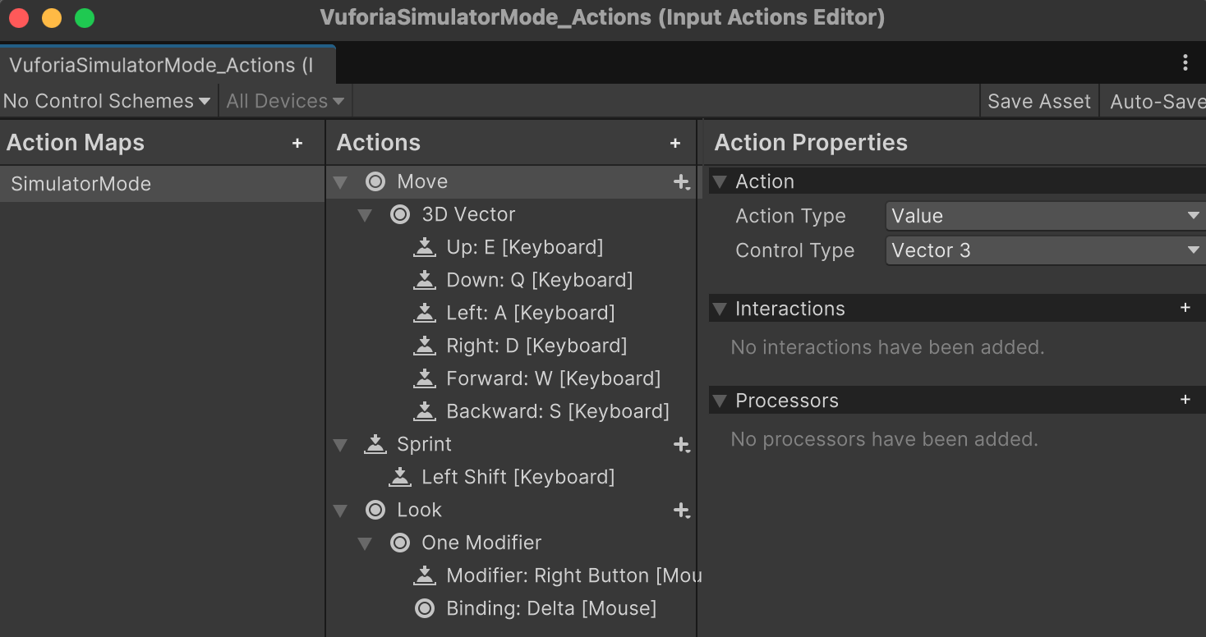Image resolution: width=1206 pixels, height=637 pixels.
Task: Select the VuforiaSimulatorMode_Actions tab
Action: tap(167, 65)
